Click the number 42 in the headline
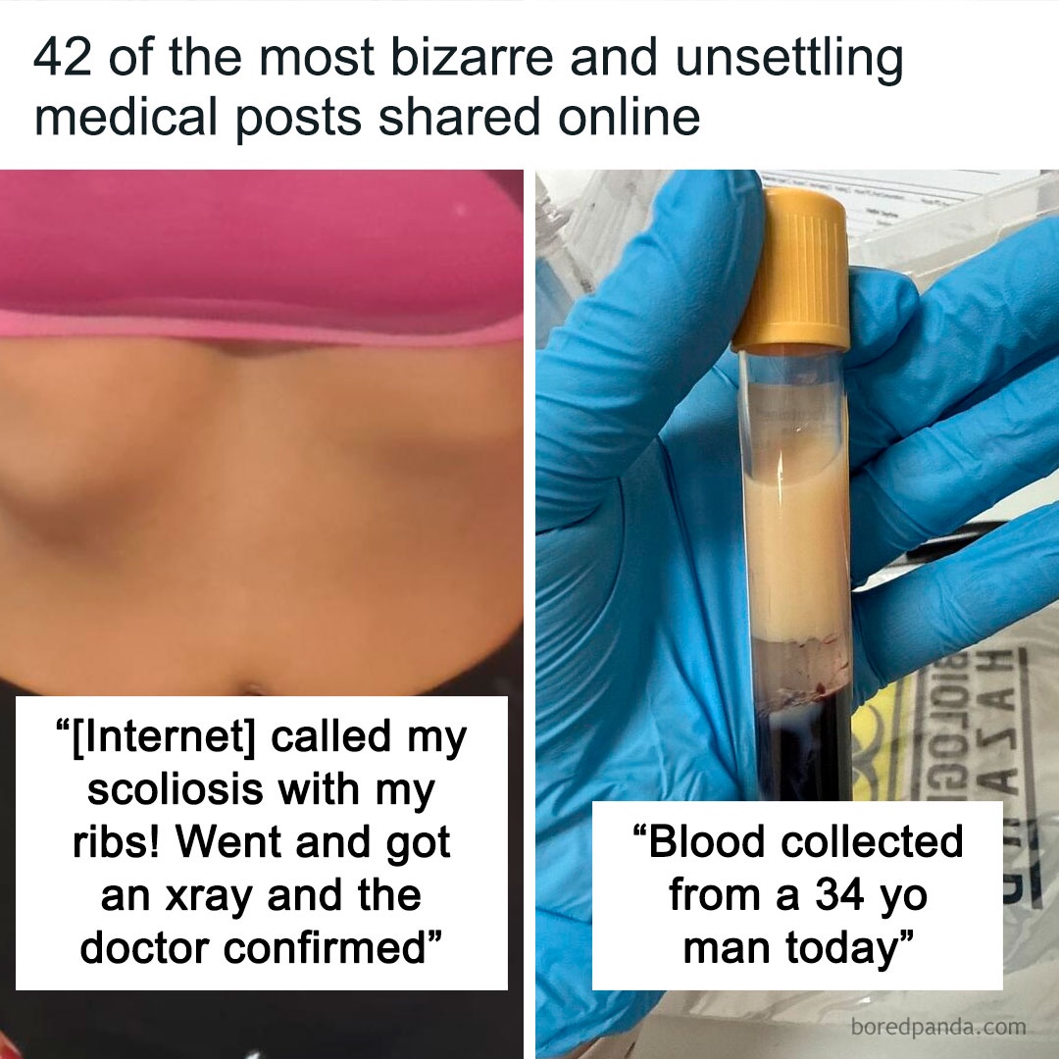Image resolution: width=1059 pixels, height=1059 pixels. tap(62, 58)
